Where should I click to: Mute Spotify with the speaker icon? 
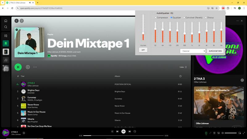(223, 133)
